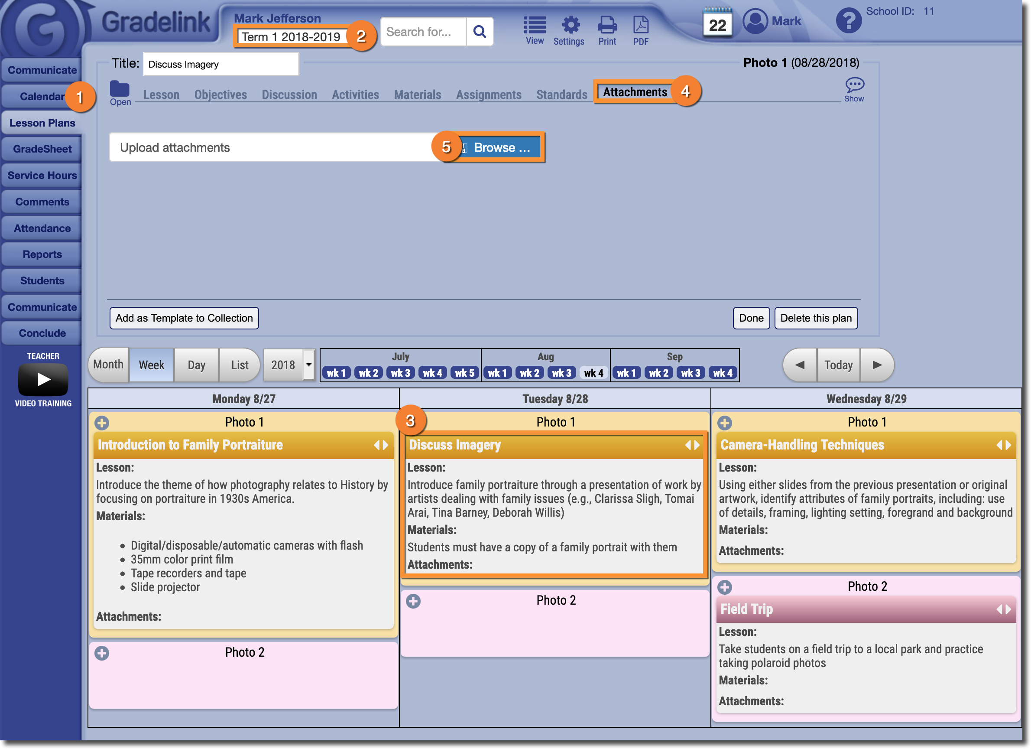The width and height of the screenshot is (1031, 749).
Task: Click the Show comments bubble icon
Action: pyautogui.click(x=854, y=85)
